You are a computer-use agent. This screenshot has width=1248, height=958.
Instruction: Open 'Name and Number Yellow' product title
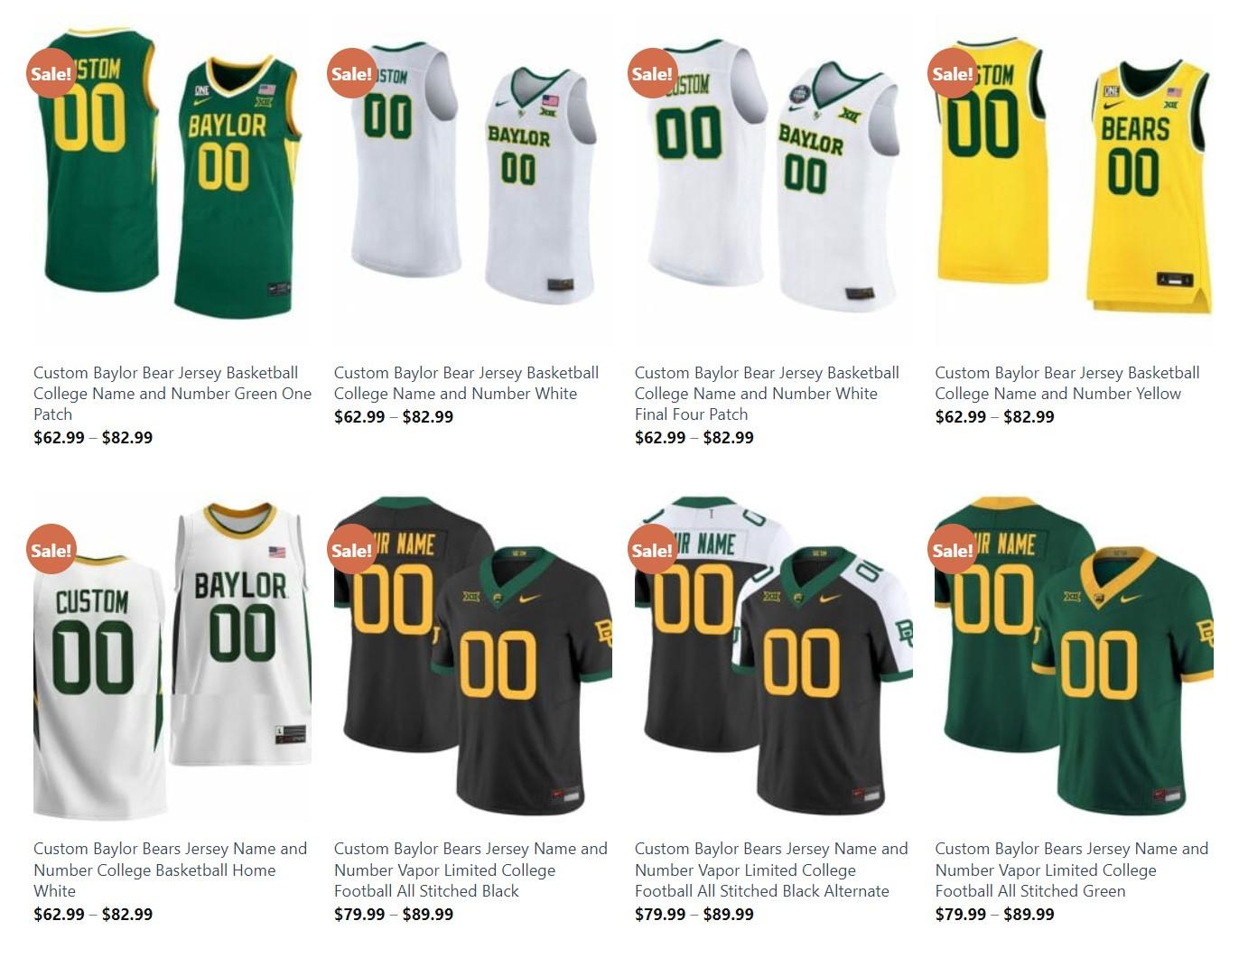1067,383
